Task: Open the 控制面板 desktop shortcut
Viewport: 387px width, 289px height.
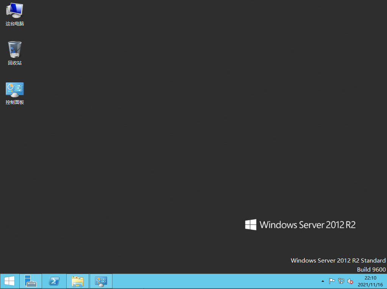Action: (14, 90)
